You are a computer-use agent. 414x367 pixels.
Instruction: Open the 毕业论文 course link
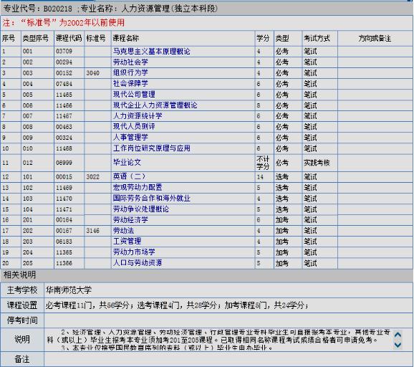coord(127,163)
